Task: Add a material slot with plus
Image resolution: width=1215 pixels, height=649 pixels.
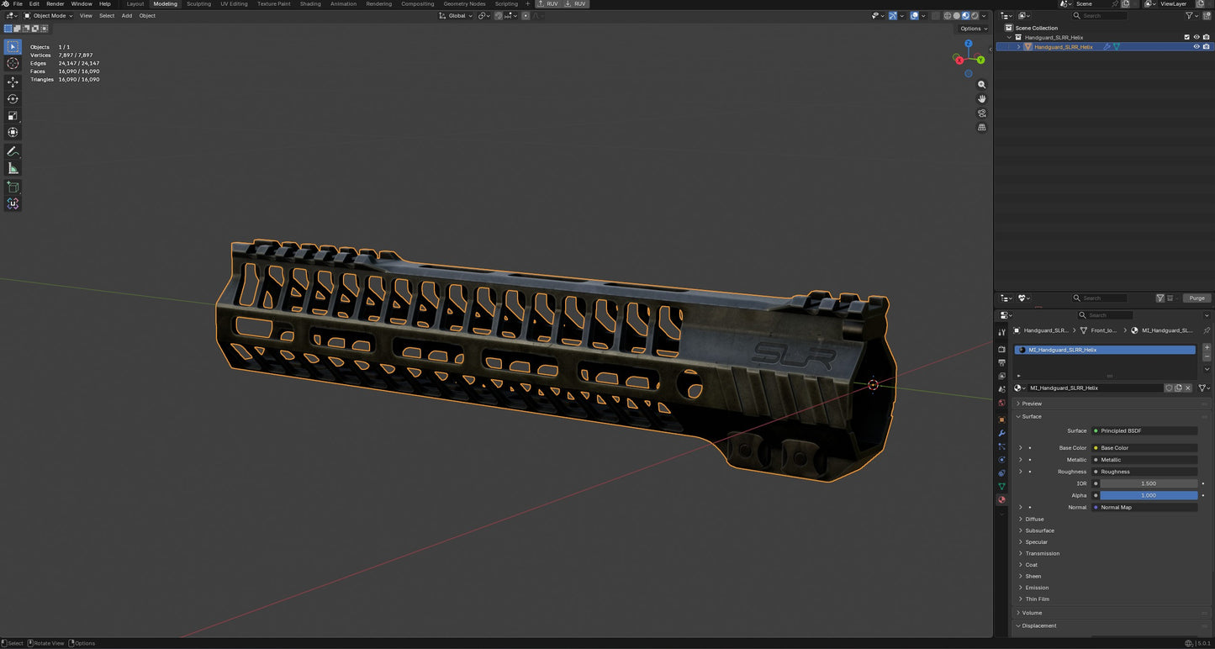Action: pos(1207,347)
